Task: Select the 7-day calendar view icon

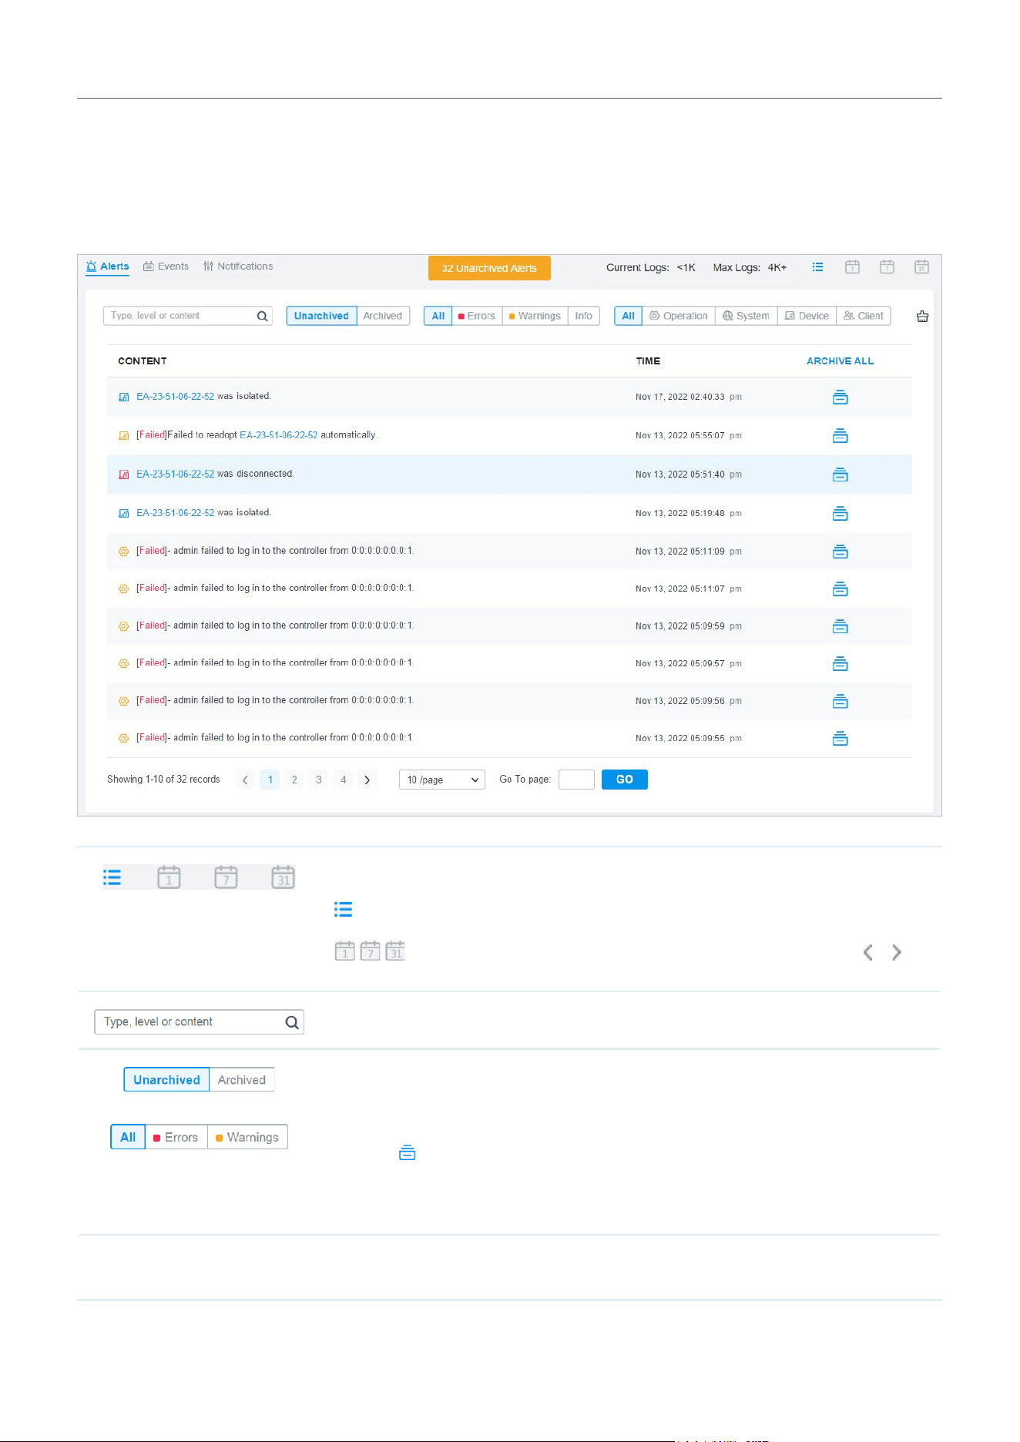Action: [x=887, y=267]
